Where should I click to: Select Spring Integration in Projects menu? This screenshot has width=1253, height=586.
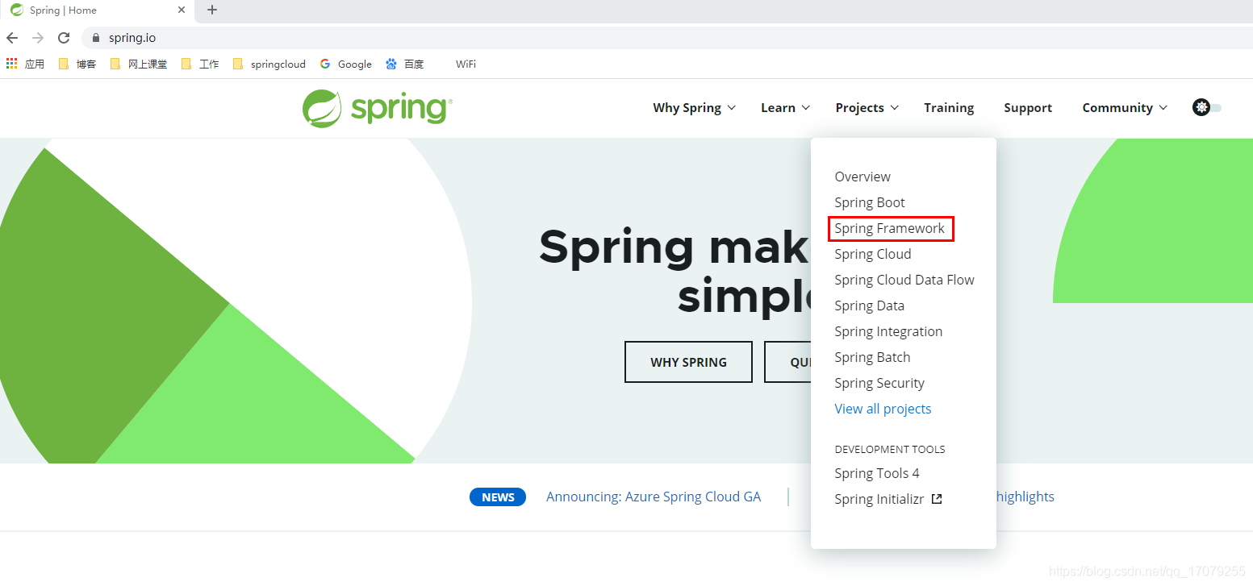click(888, 331)
